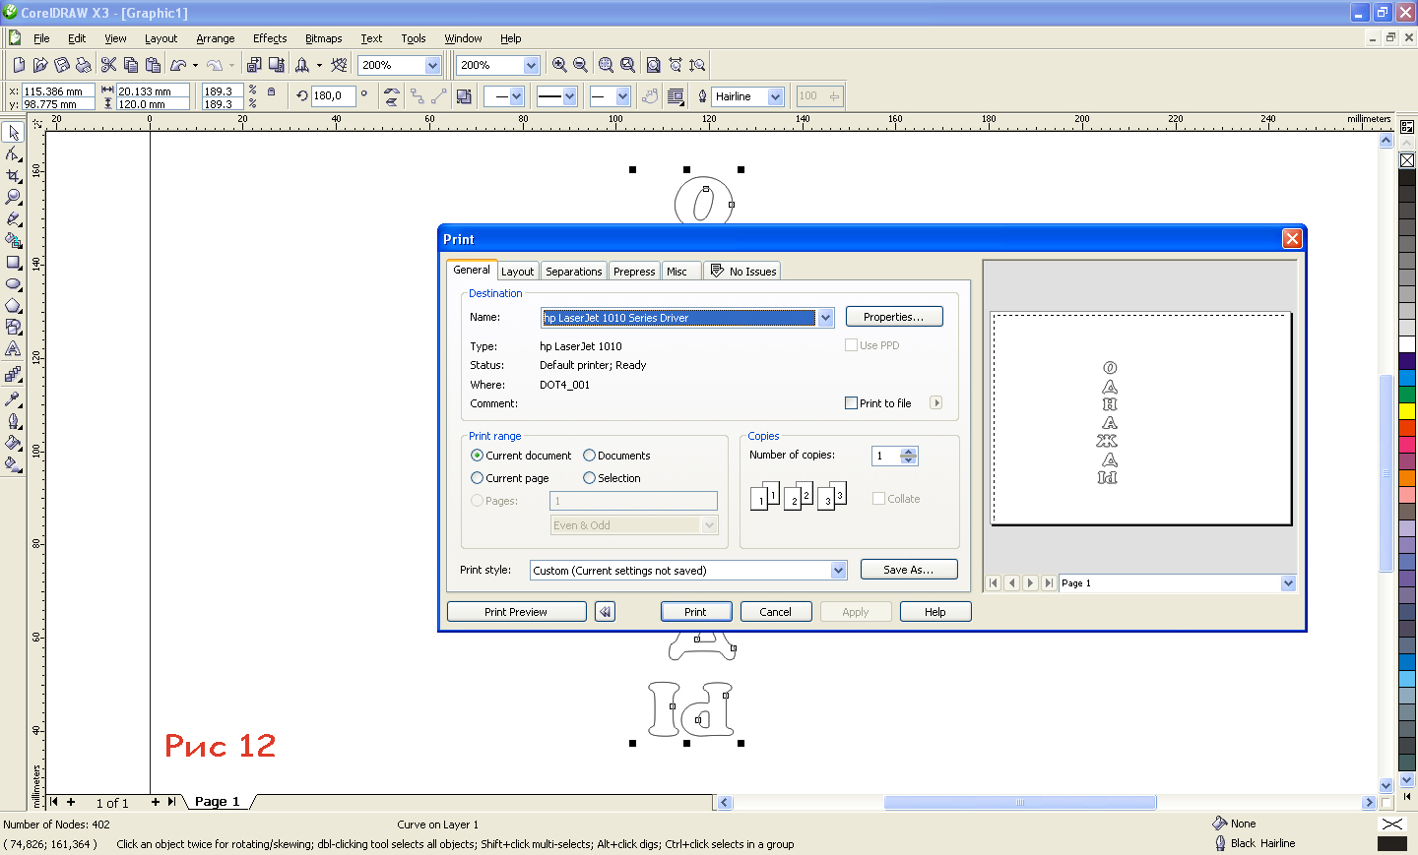Enable the Print to file checkbox

[851, 403]
